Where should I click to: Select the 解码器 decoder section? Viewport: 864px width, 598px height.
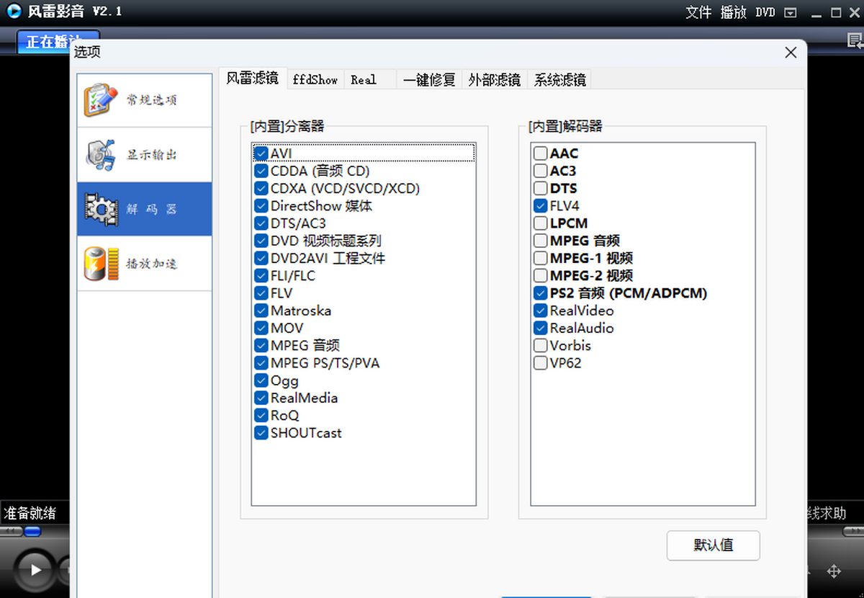(144, 209)
